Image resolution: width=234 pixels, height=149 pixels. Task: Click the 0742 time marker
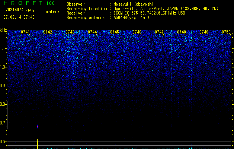click(x=48, y=32)
